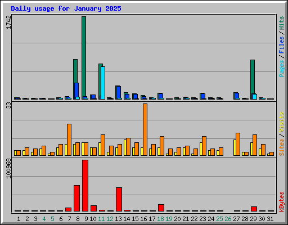This screenshot has width=288, height=225.
Task: Click green weekend day label 25
Action: click(220, 219)
